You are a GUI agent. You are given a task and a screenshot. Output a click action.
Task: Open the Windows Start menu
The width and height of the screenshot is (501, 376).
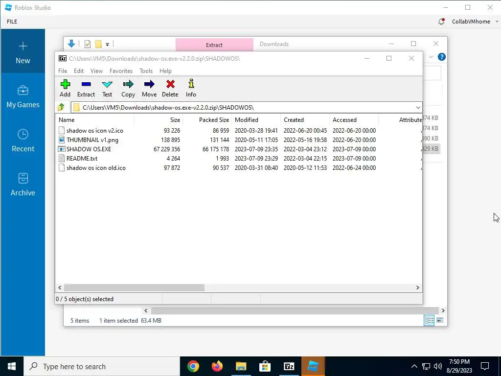pos(12,366)
